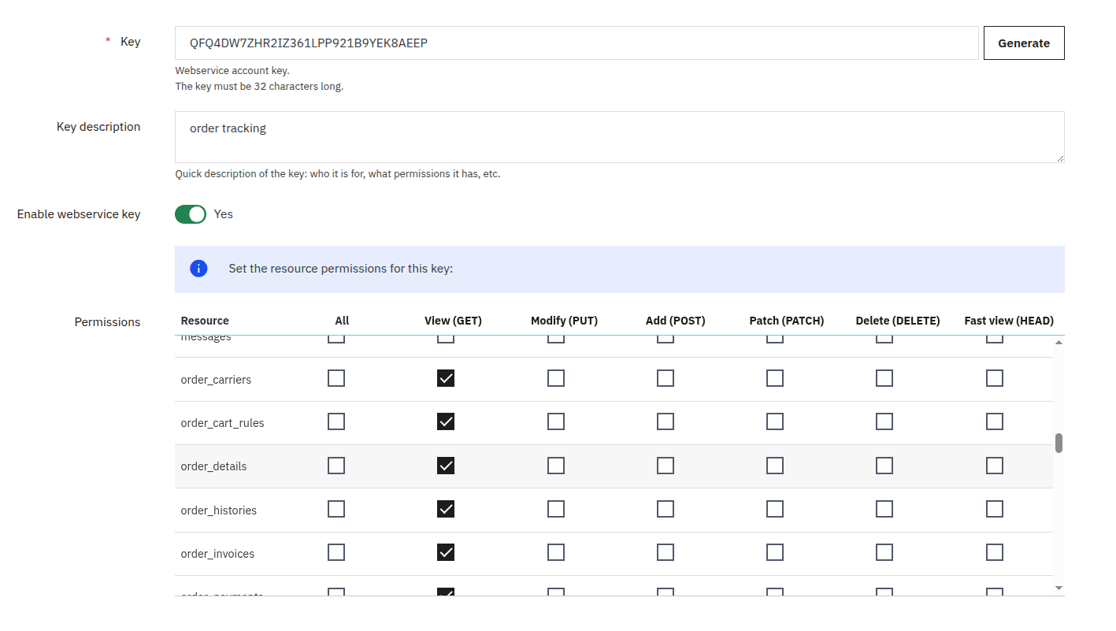The image size is (1116, 631).
Task: Enable Add (POST) for order_histories
Action: pyautogui.click(x=666, y=509)
